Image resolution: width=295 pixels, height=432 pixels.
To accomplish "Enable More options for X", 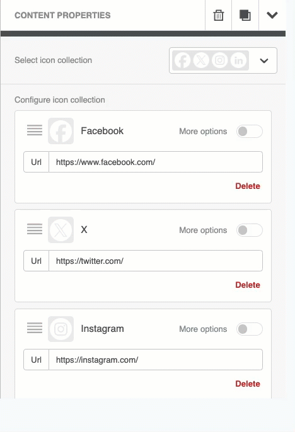I will click(249, 230).
